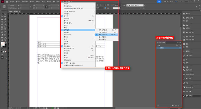This screenshot has width=201, height=109.
Task: Select the Line tool
Action: pos(5,22)
